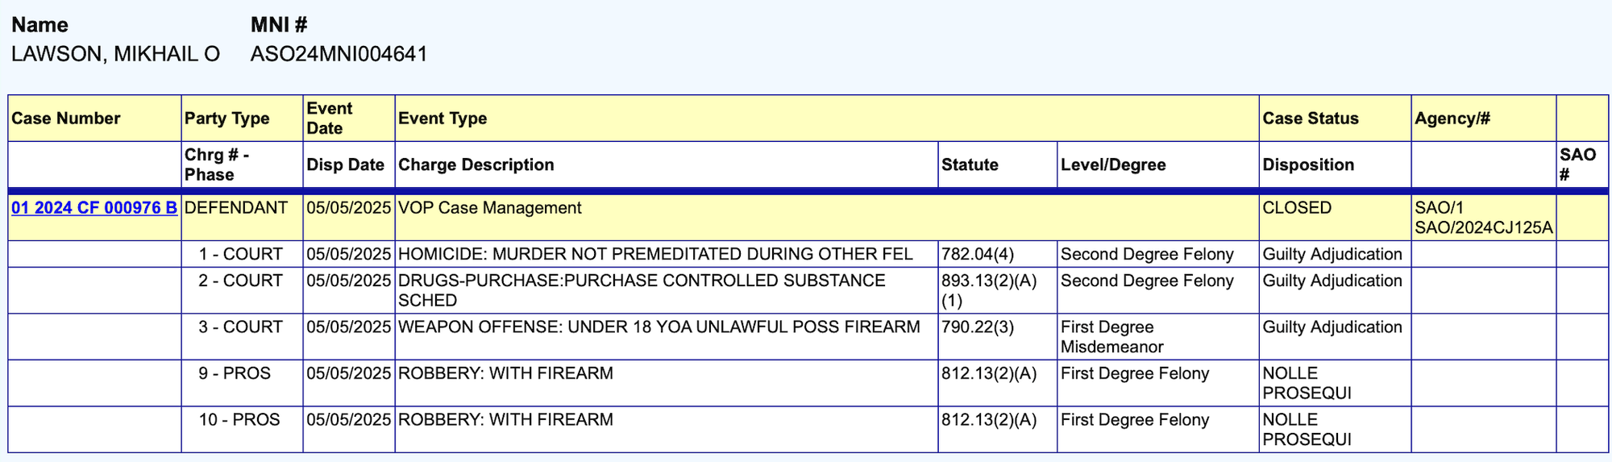The image size is (1612, 462).
Task: Click VOP Case Management event type
Action: [x=489, y=208]
